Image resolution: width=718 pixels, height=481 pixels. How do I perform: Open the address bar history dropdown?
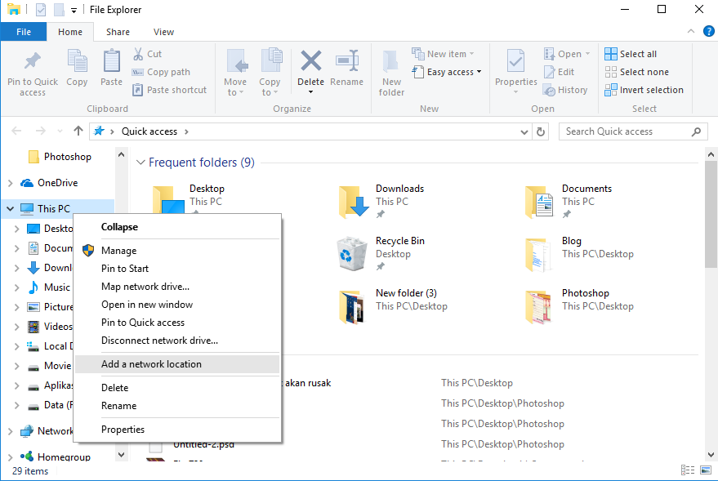pyautogui.click(x=524, y=131)
